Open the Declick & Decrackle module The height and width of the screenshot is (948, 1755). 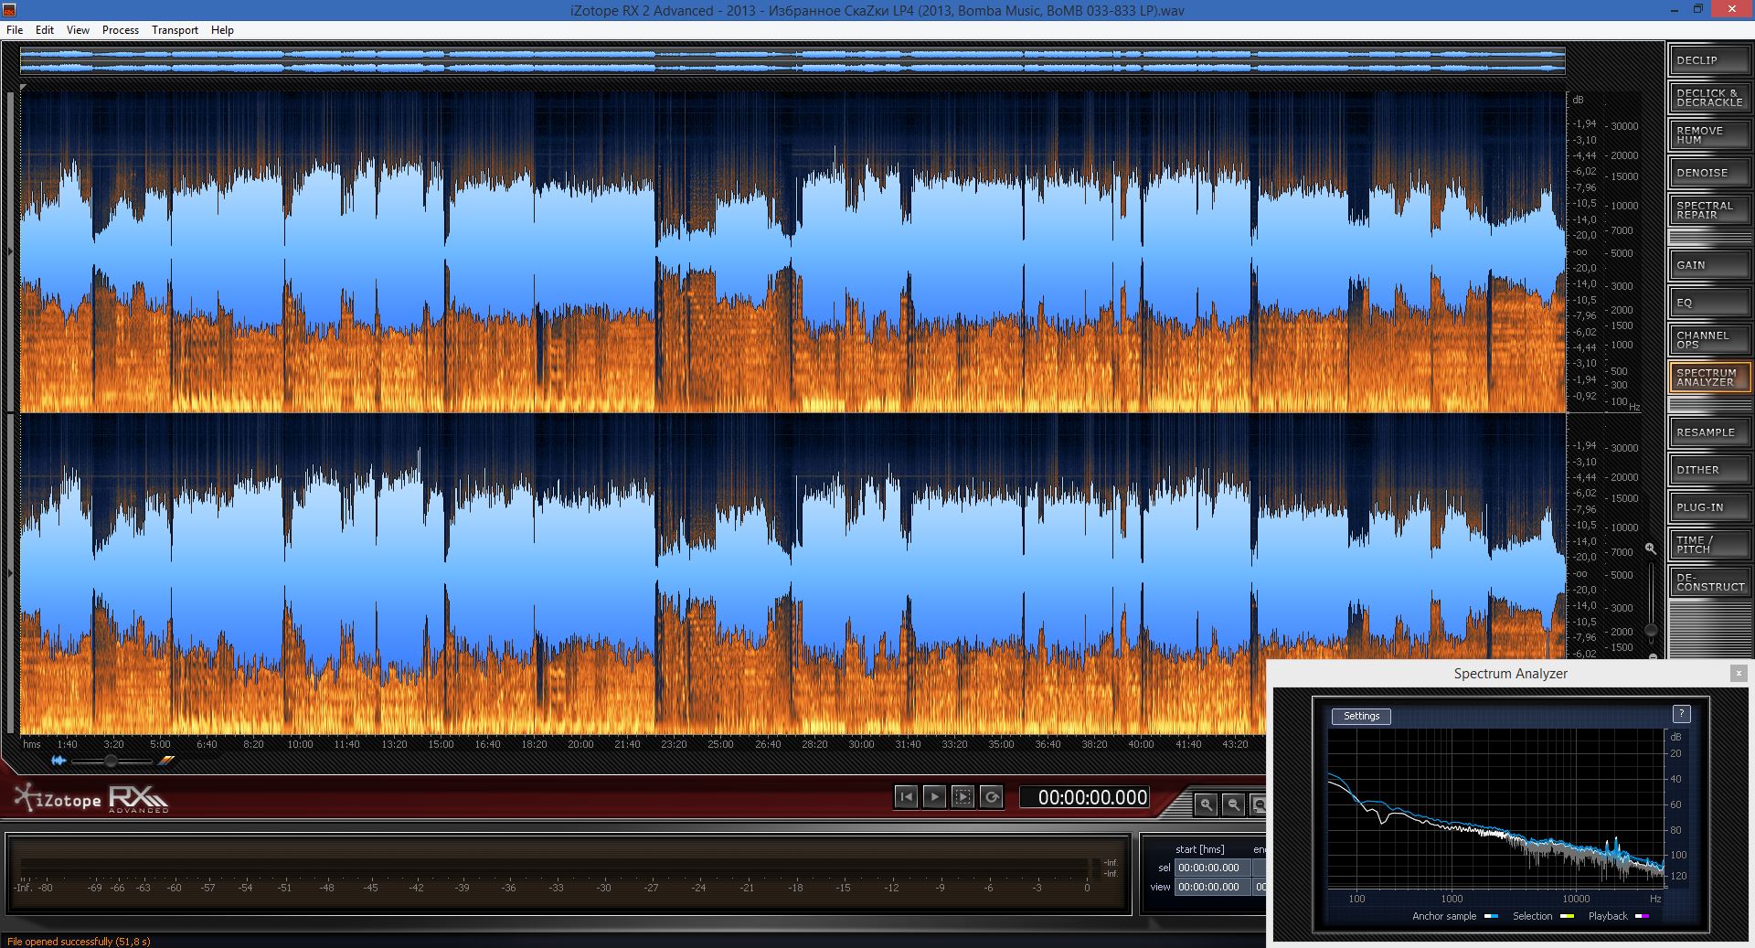click(x=1708, y=98)
